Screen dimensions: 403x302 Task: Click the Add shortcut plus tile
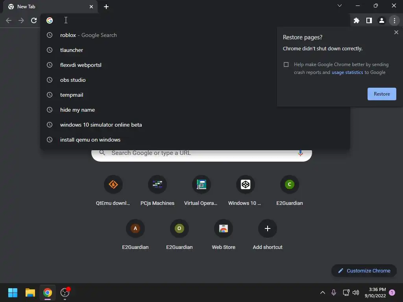click(x=268, y=235)
